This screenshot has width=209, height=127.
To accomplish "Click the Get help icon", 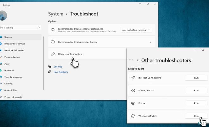I will point(50,66).
